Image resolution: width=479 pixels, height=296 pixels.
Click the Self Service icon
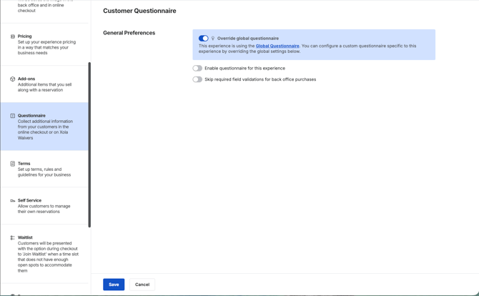point(12,201)
